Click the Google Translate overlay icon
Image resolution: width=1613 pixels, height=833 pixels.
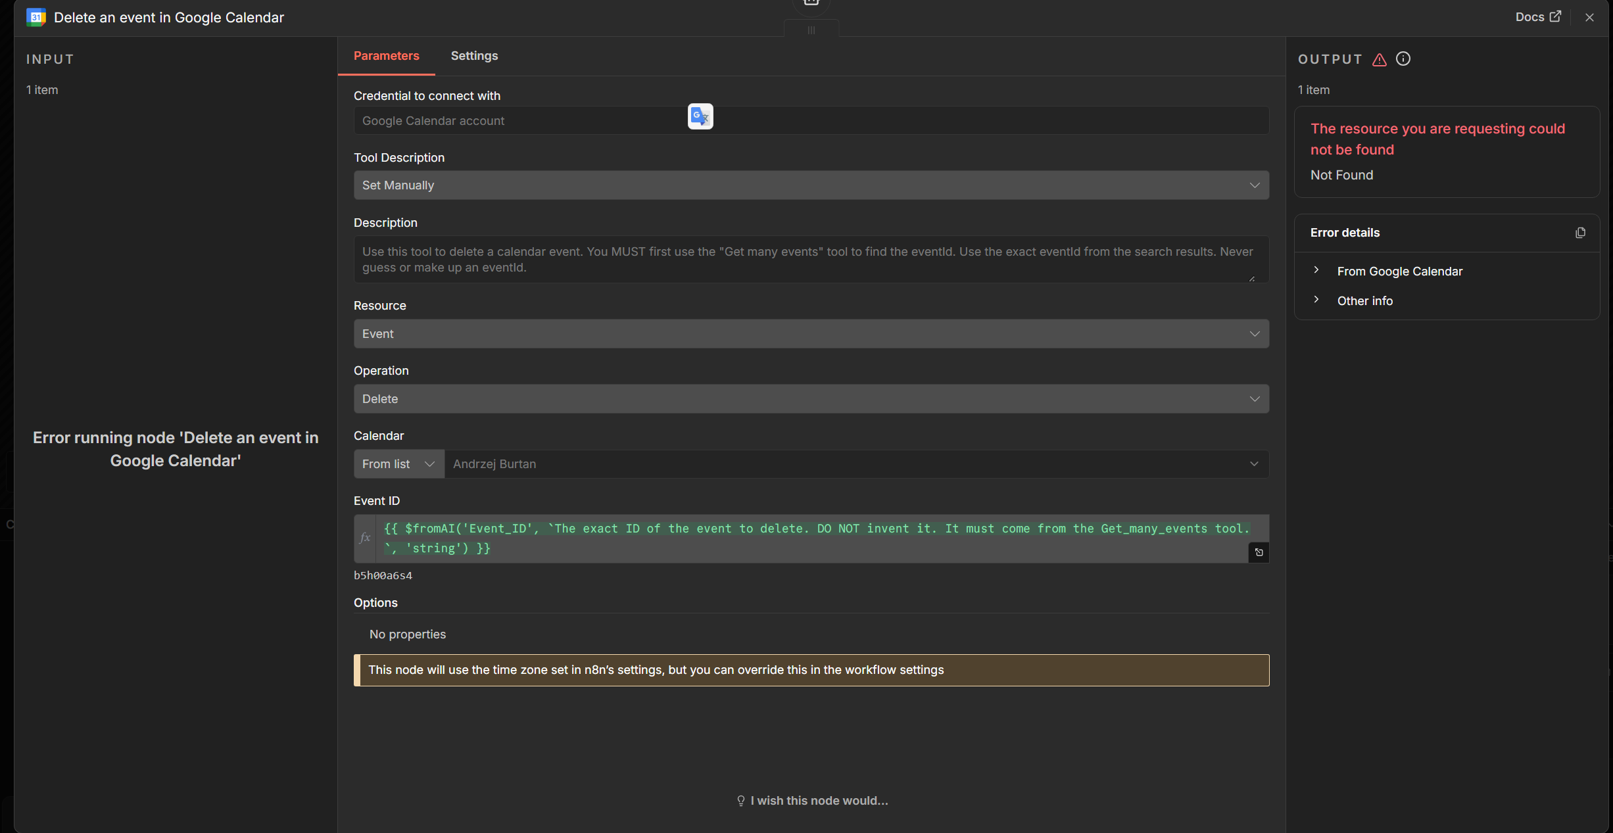(x=700, y=116)
